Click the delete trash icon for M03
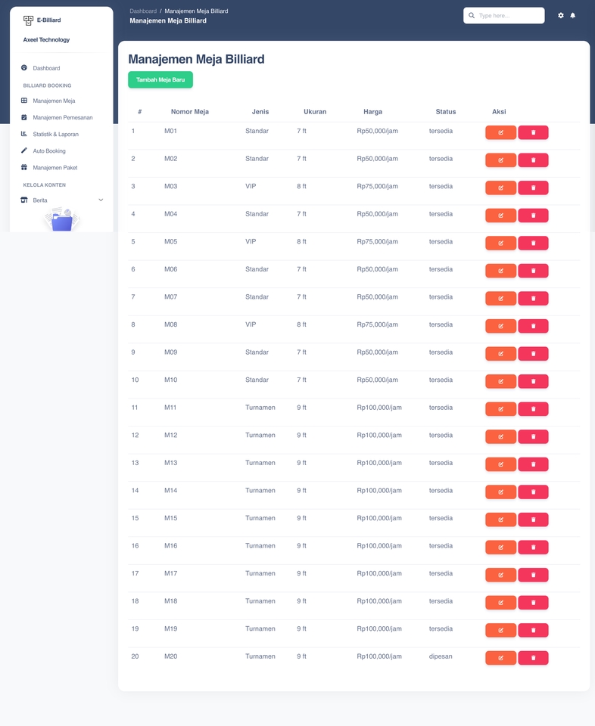The width and height of the screenshot is (595, 726). pyautogui.click(x=533, y=188)
